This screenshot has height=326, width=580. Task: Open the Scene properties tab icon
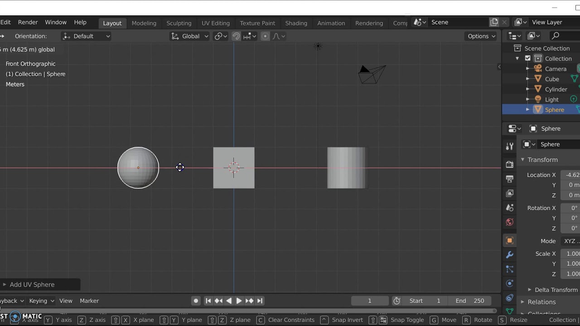pos(510,208)
